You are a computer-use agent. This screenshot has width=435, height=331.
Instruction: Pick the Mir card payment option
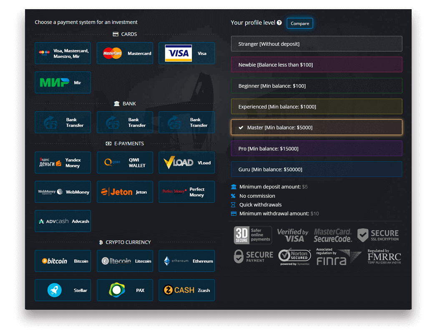click(63, 82)
